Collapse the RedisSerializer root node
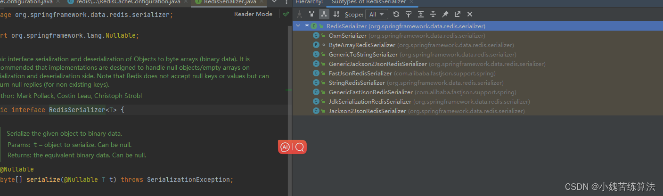Image resolution: width=663 pixels, height=196 pixels. [298, 26]
